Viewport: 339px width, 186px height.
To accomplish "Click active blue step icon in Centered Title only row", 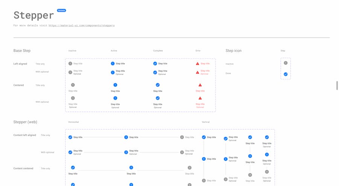I will pyautogui.click(x=115, y=85).
